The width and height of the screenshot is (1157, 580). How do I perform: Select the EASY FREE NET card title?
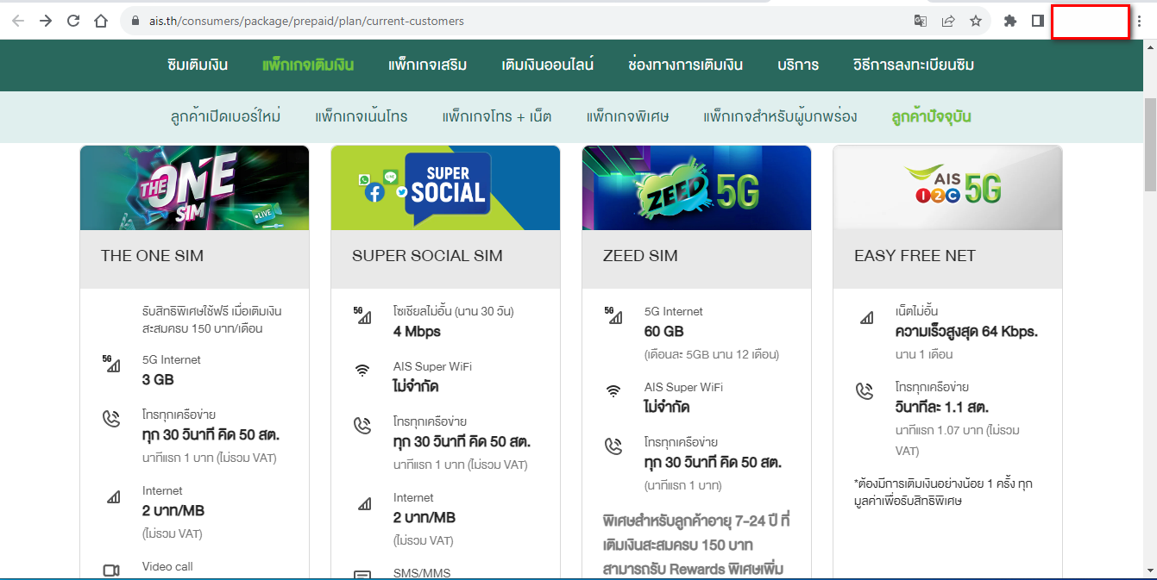pos(915,256)
